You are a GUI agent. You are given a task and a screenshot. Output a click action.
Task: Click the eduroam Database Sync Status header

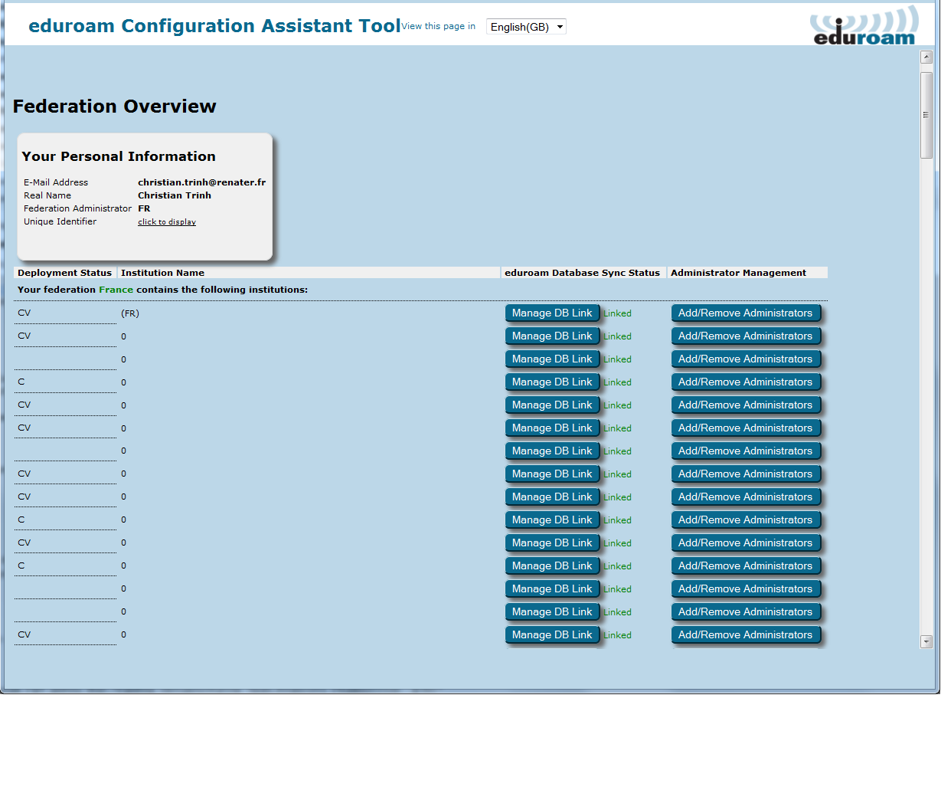tap(582, 273)
